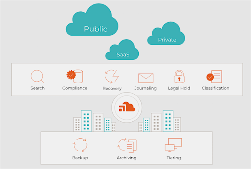
Task: Select the Archiving documents icon
Action: (127, 146)
